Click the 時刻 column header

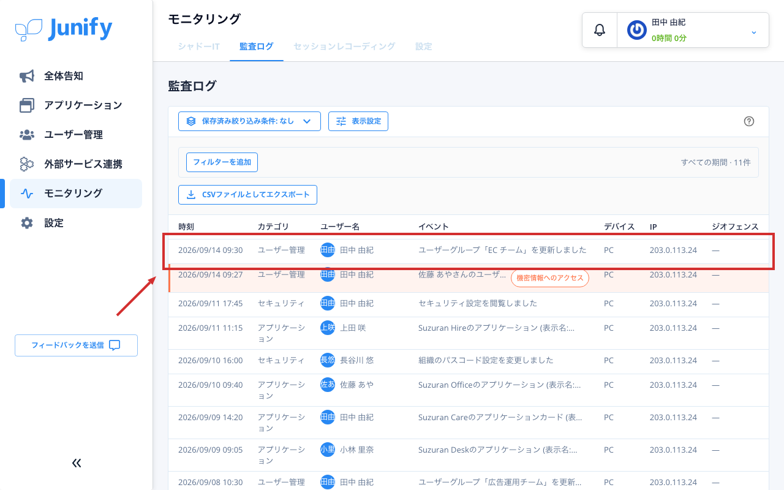point(186,227)
